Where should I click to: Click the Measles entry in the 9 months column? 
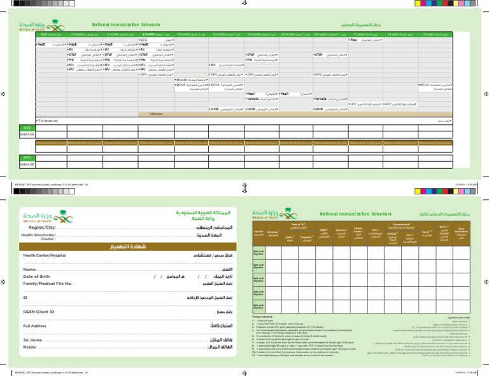click(192, 80)
